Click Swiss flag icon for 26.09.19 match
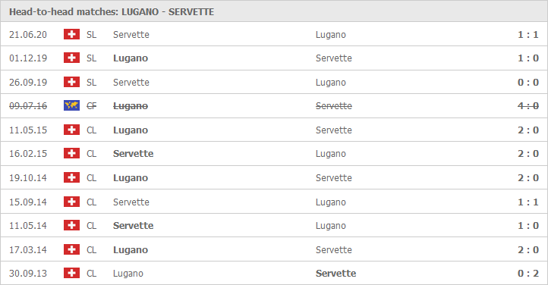The width and height of the screenshot is (548, 285). tap(71, 82)
